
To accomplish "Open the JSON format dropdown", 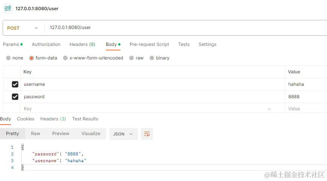I will [x=123, y=134].
